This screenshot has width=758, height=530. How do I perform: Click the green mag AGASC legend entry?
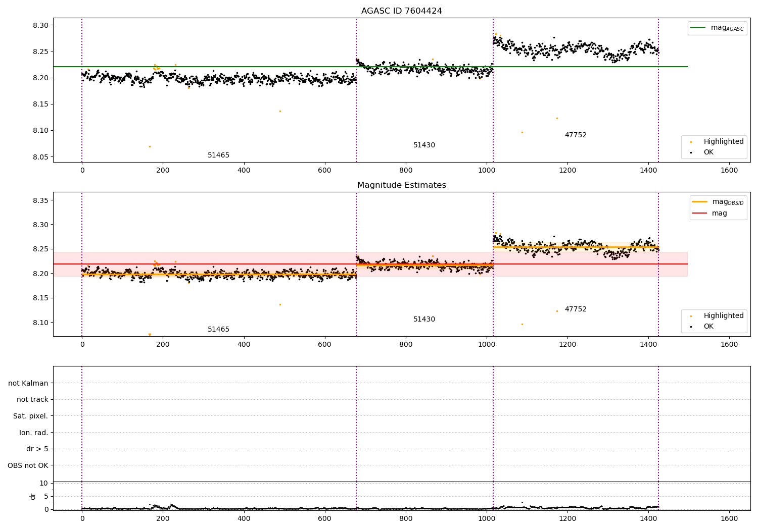(717, 28)
